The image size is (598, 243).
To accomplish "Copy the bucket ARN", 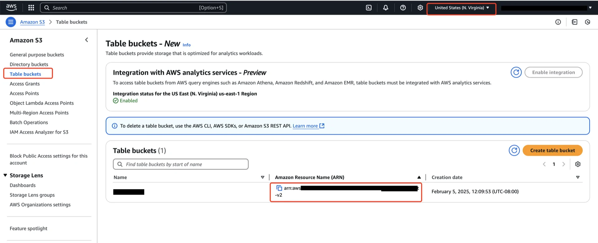I will tap(279, 188).
